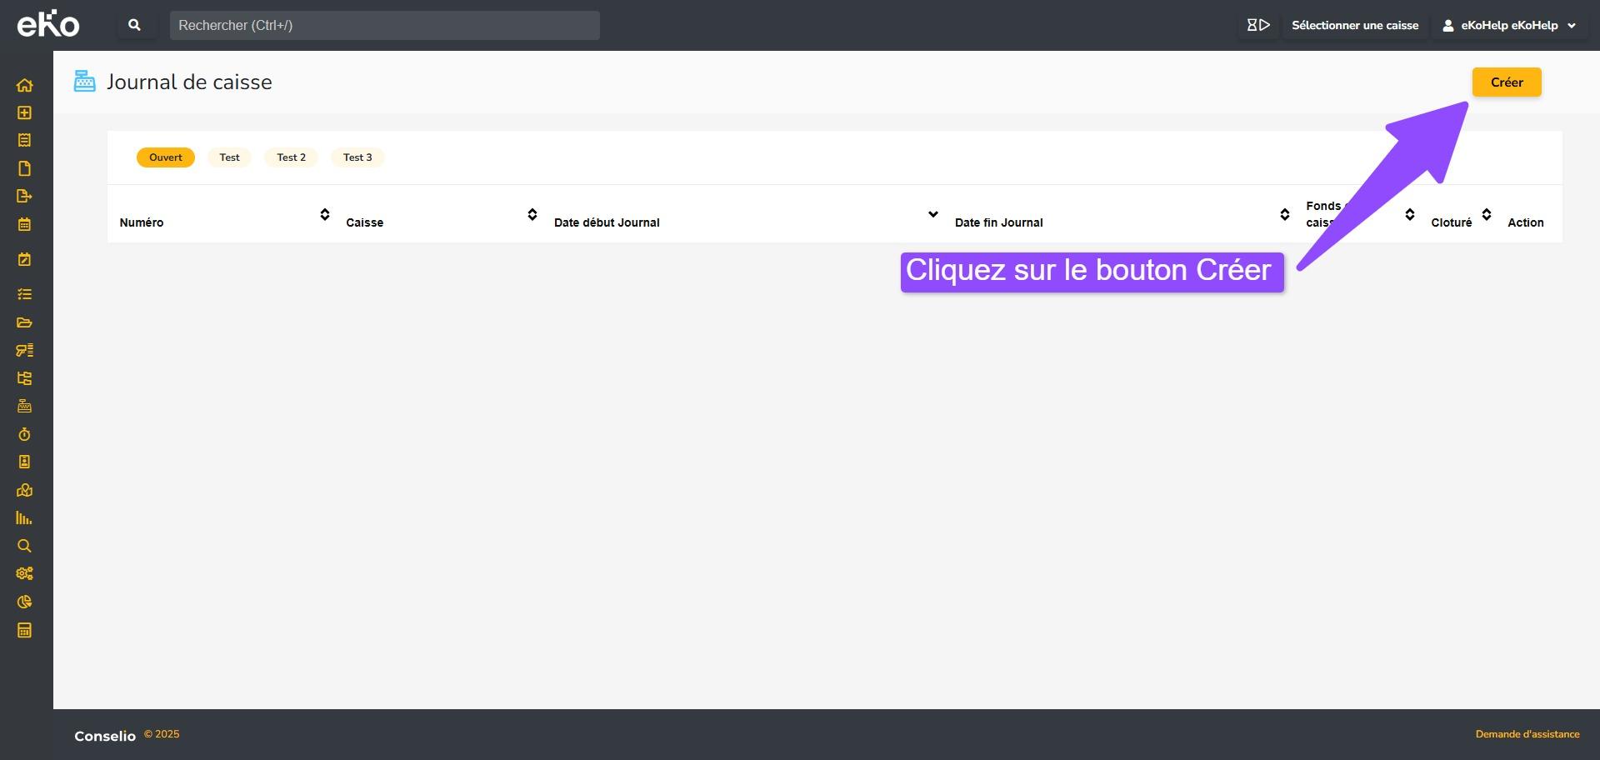
Task: Click Date début Journal sort chevron
Action: (933, 215)
